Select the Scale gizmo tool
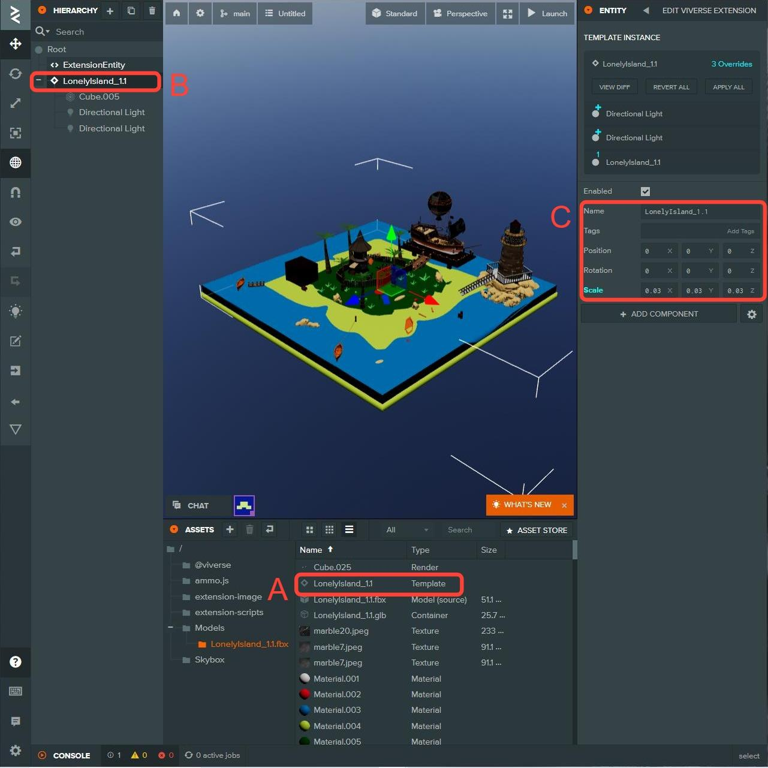 (x=16, y=103)
